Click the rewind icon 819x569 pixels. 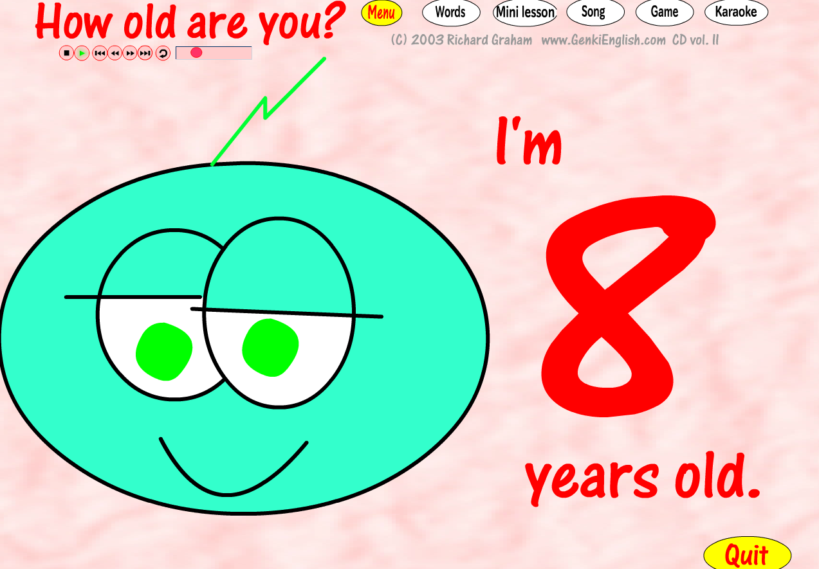click(114, 53)
